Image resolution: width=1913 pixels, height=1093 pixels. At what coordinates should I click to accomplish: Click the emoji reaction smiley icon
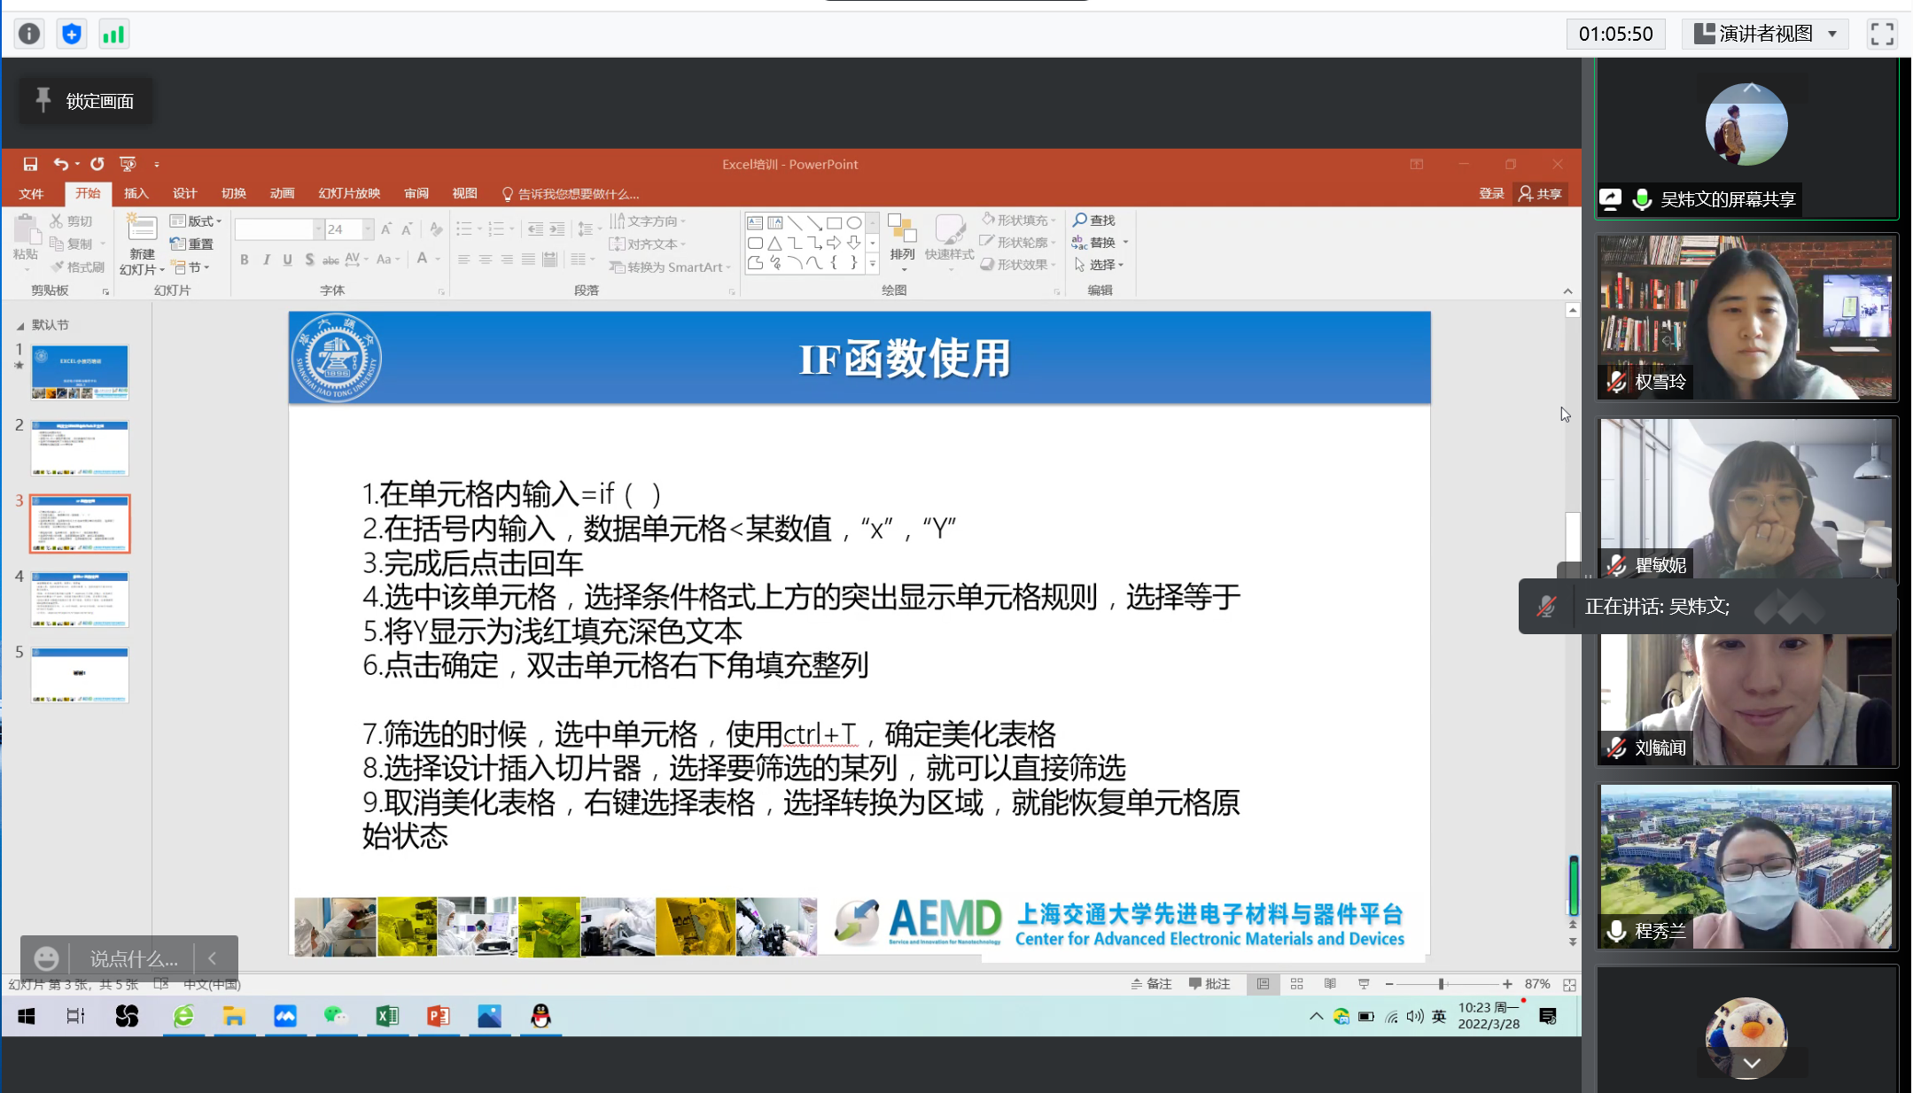coord(46,958)
